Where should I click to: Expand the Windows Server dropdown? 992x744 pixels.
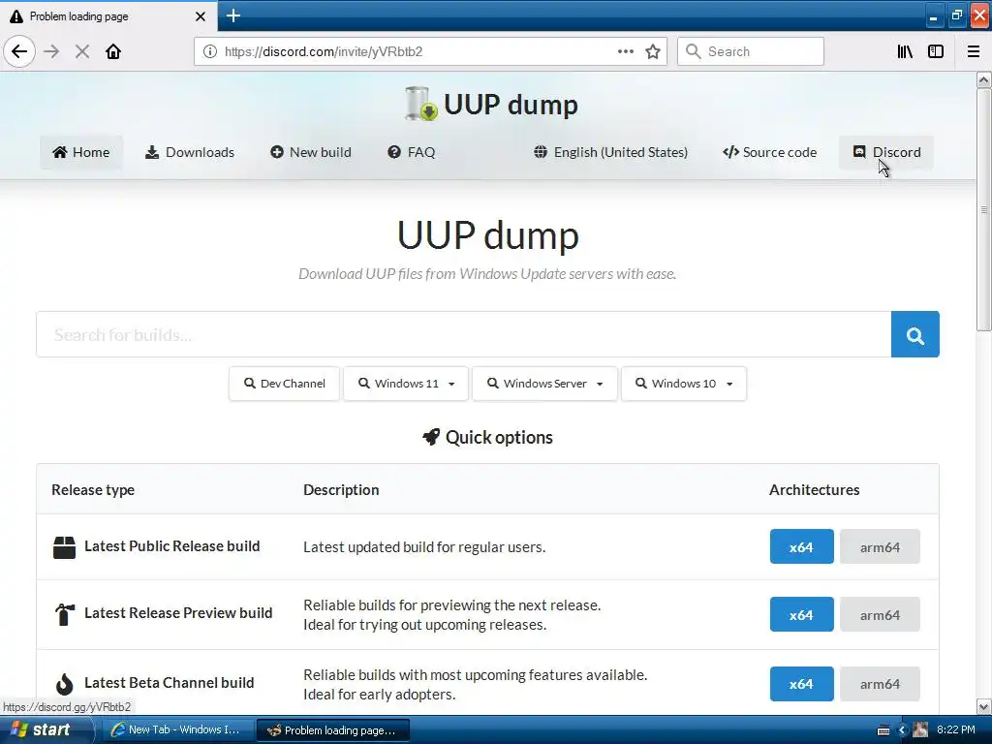pyautogui.click(x=544, y=384)
